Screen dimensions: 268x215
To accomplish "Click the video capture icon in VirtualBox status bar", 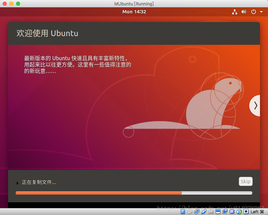I will tap(225, 212).
